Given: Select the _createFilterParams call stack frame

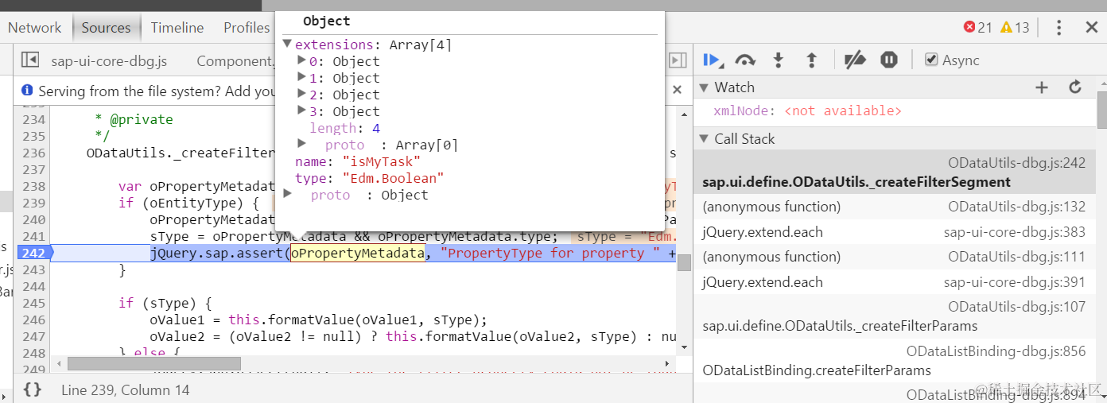Looking at the screenshot, I should pos(894,316).
